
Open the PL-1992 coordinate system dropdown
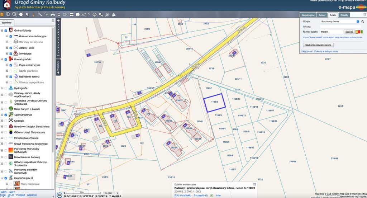pyautogui.click(x=111, y=193)
